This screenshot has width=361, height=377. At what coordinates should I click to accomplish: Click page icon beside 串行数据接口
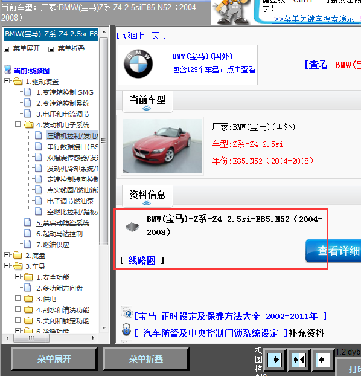39,146
